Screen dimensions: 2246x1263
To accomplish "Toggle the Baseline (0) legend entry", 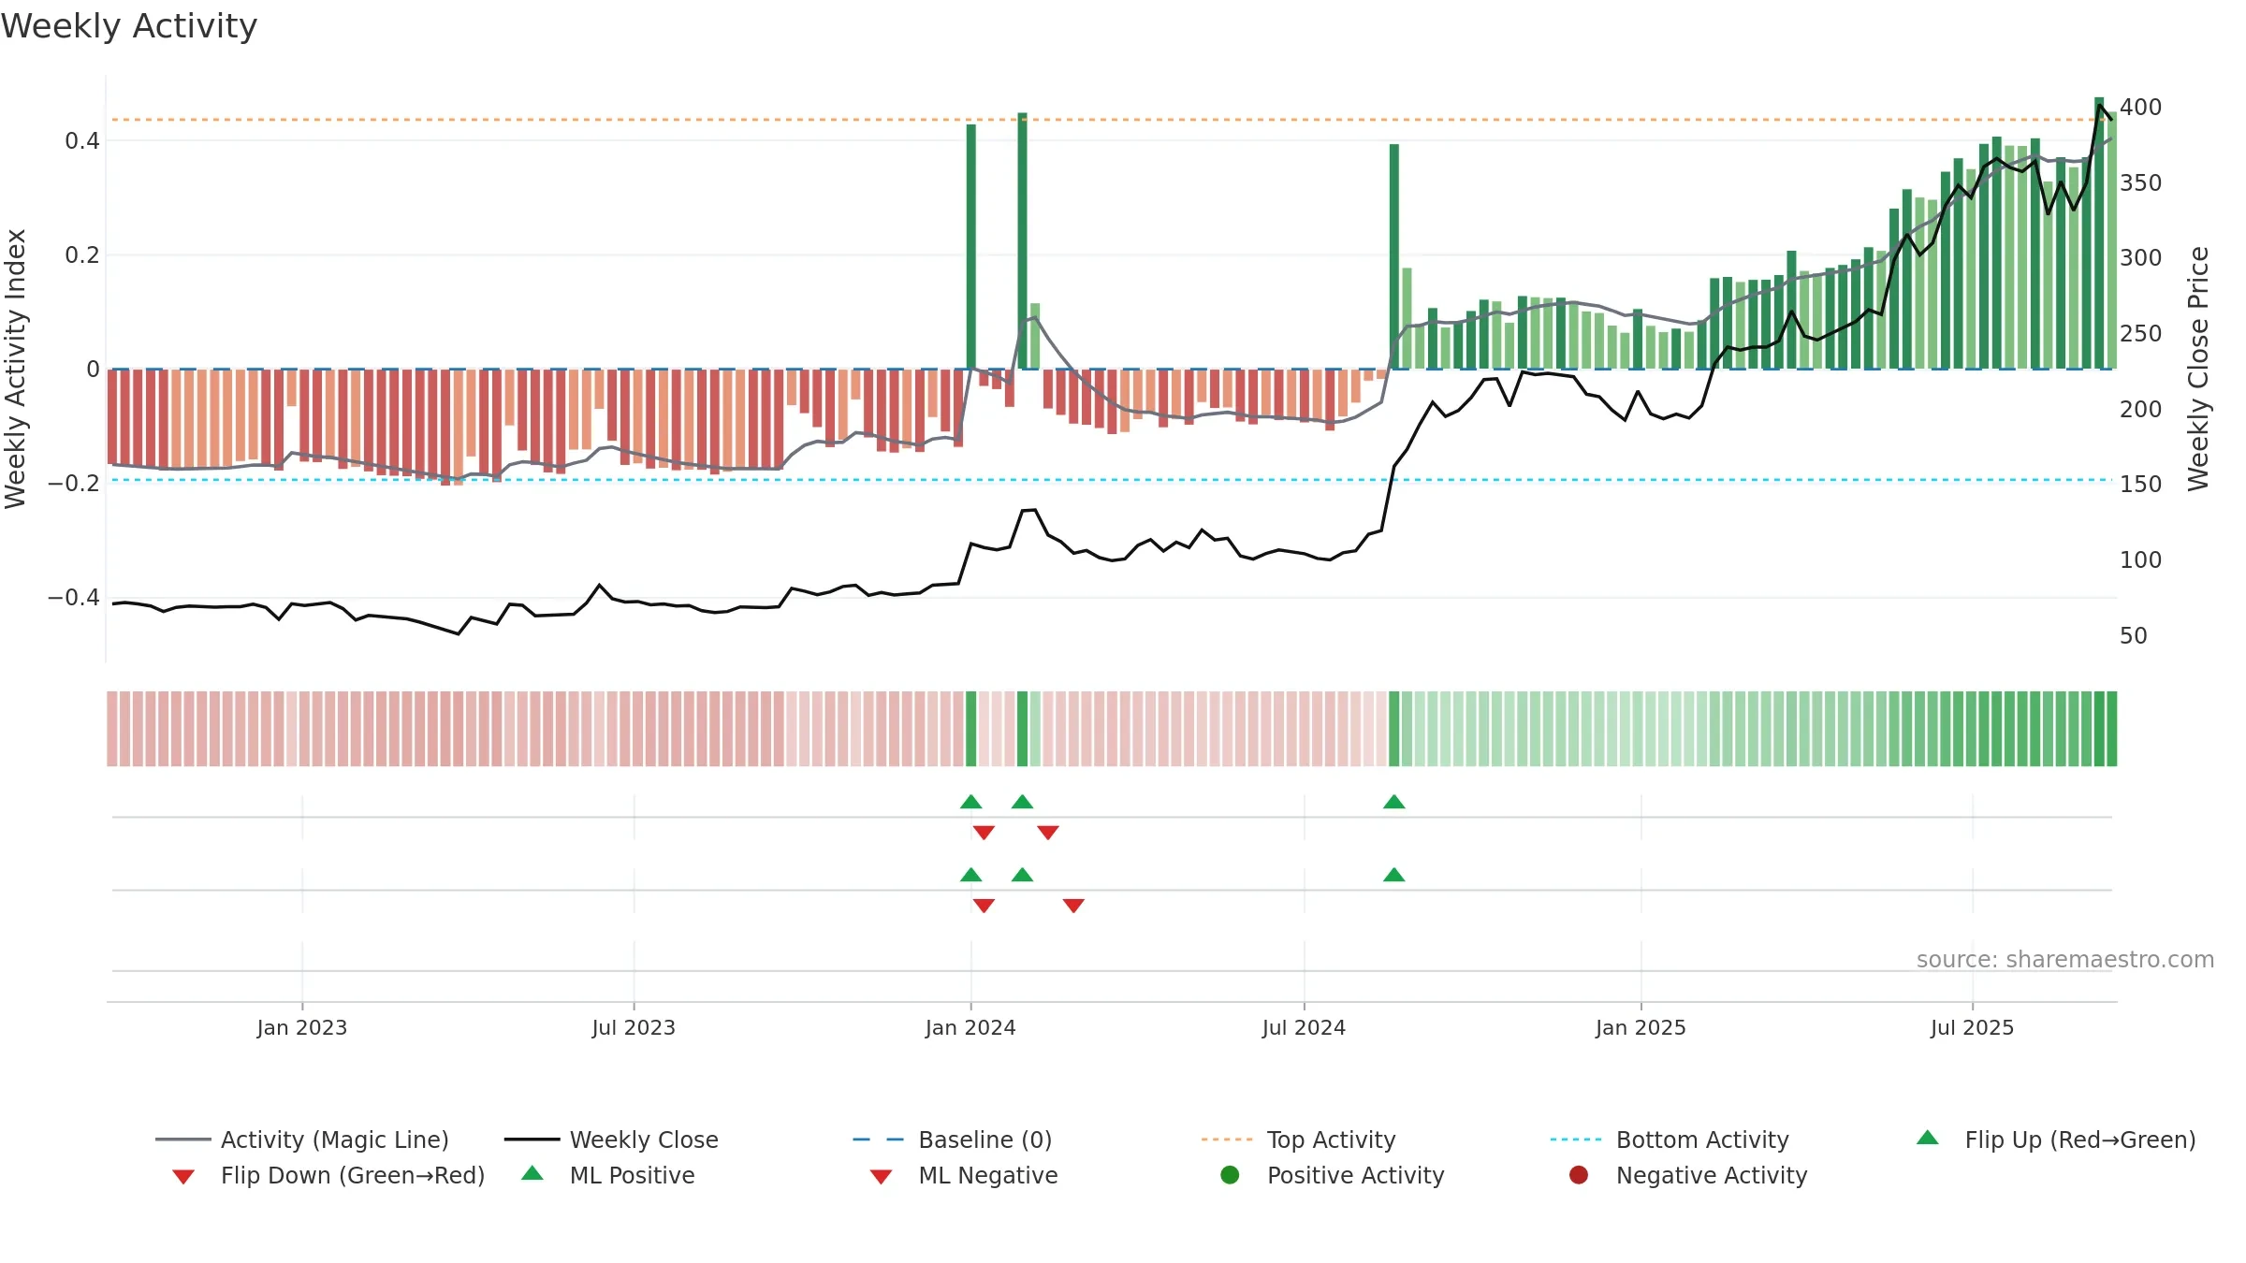I will 953,1140.
